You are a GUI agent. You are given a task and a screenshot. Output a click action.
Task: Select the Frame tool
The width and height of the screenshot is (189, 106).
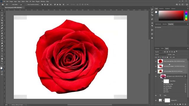click(x=2, y=23)
